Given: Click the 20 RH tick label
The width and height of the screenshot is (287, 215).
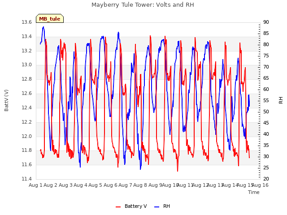Looking at the screenshot, I should click(x=266, y=179).
